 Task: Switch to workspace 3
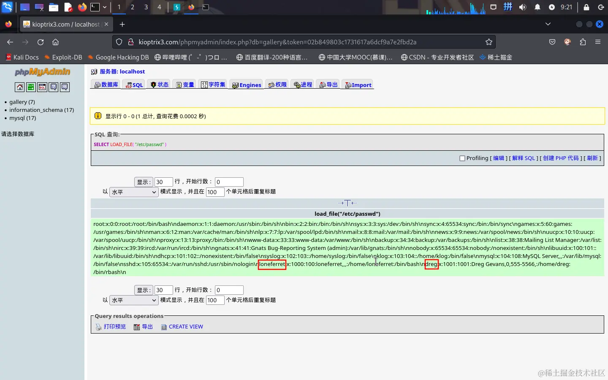click(x=146, y=7)
